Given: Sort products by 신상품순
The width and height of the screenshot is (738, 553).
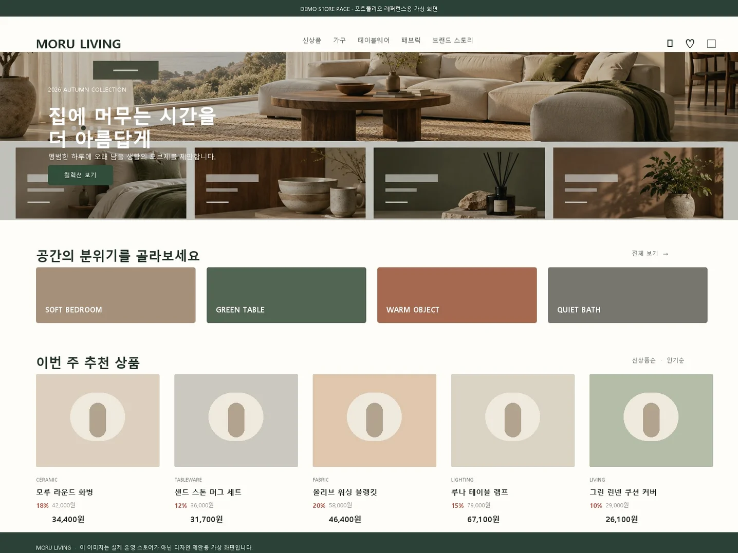Looking at the screenshot, I should [x=644, y=360].
